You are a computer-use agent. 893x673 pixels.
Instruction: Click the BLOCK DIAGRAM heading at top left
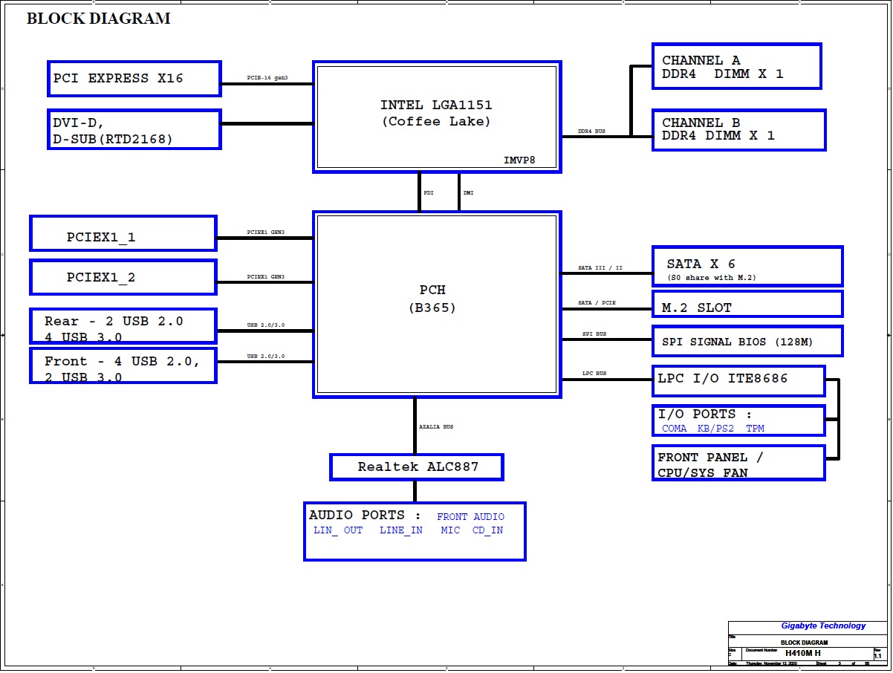[98, 19]
